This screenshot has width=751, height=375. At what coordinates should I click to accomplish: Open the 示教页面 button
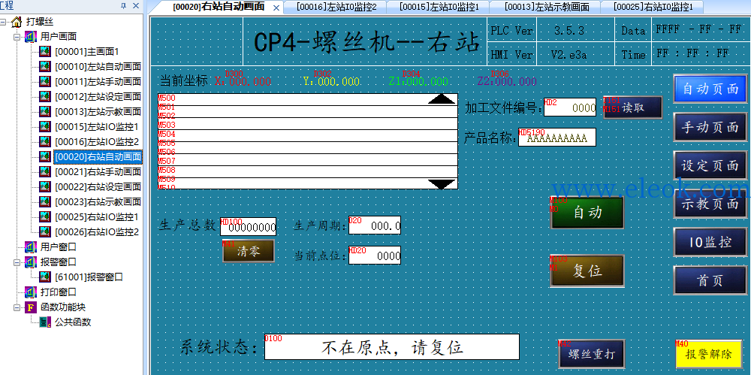[710, 204]
